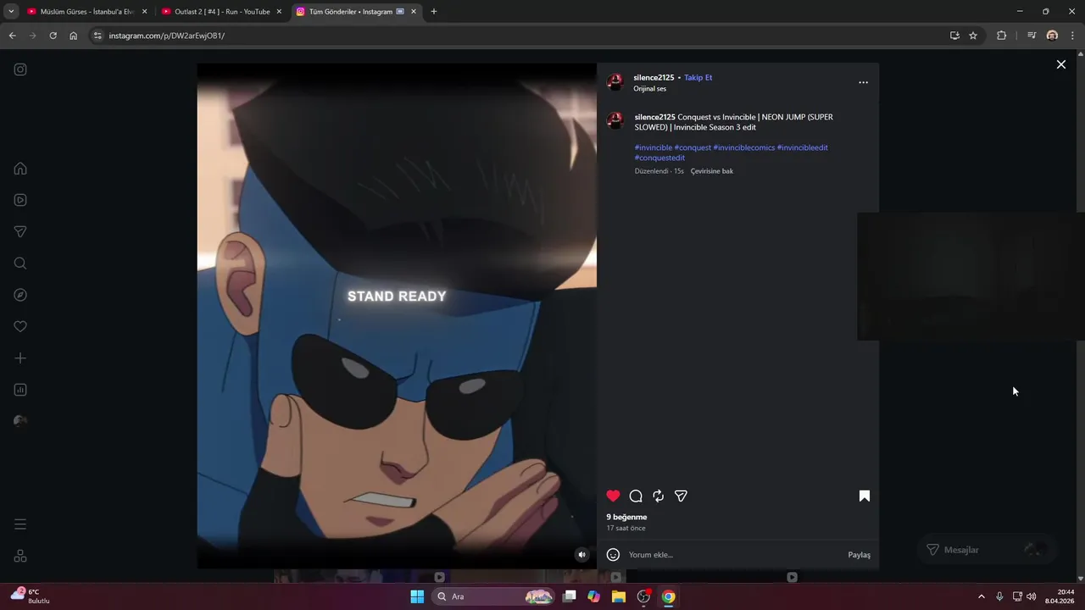Open the media controls toolbar button
This screenshot has height=610, width=1085.
[1031, 36]
